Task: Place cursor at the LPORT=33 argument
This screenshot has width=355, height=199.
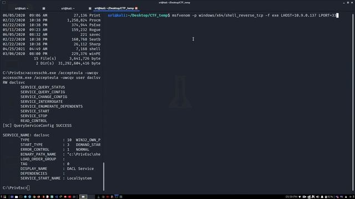Action: pos(327,15)
